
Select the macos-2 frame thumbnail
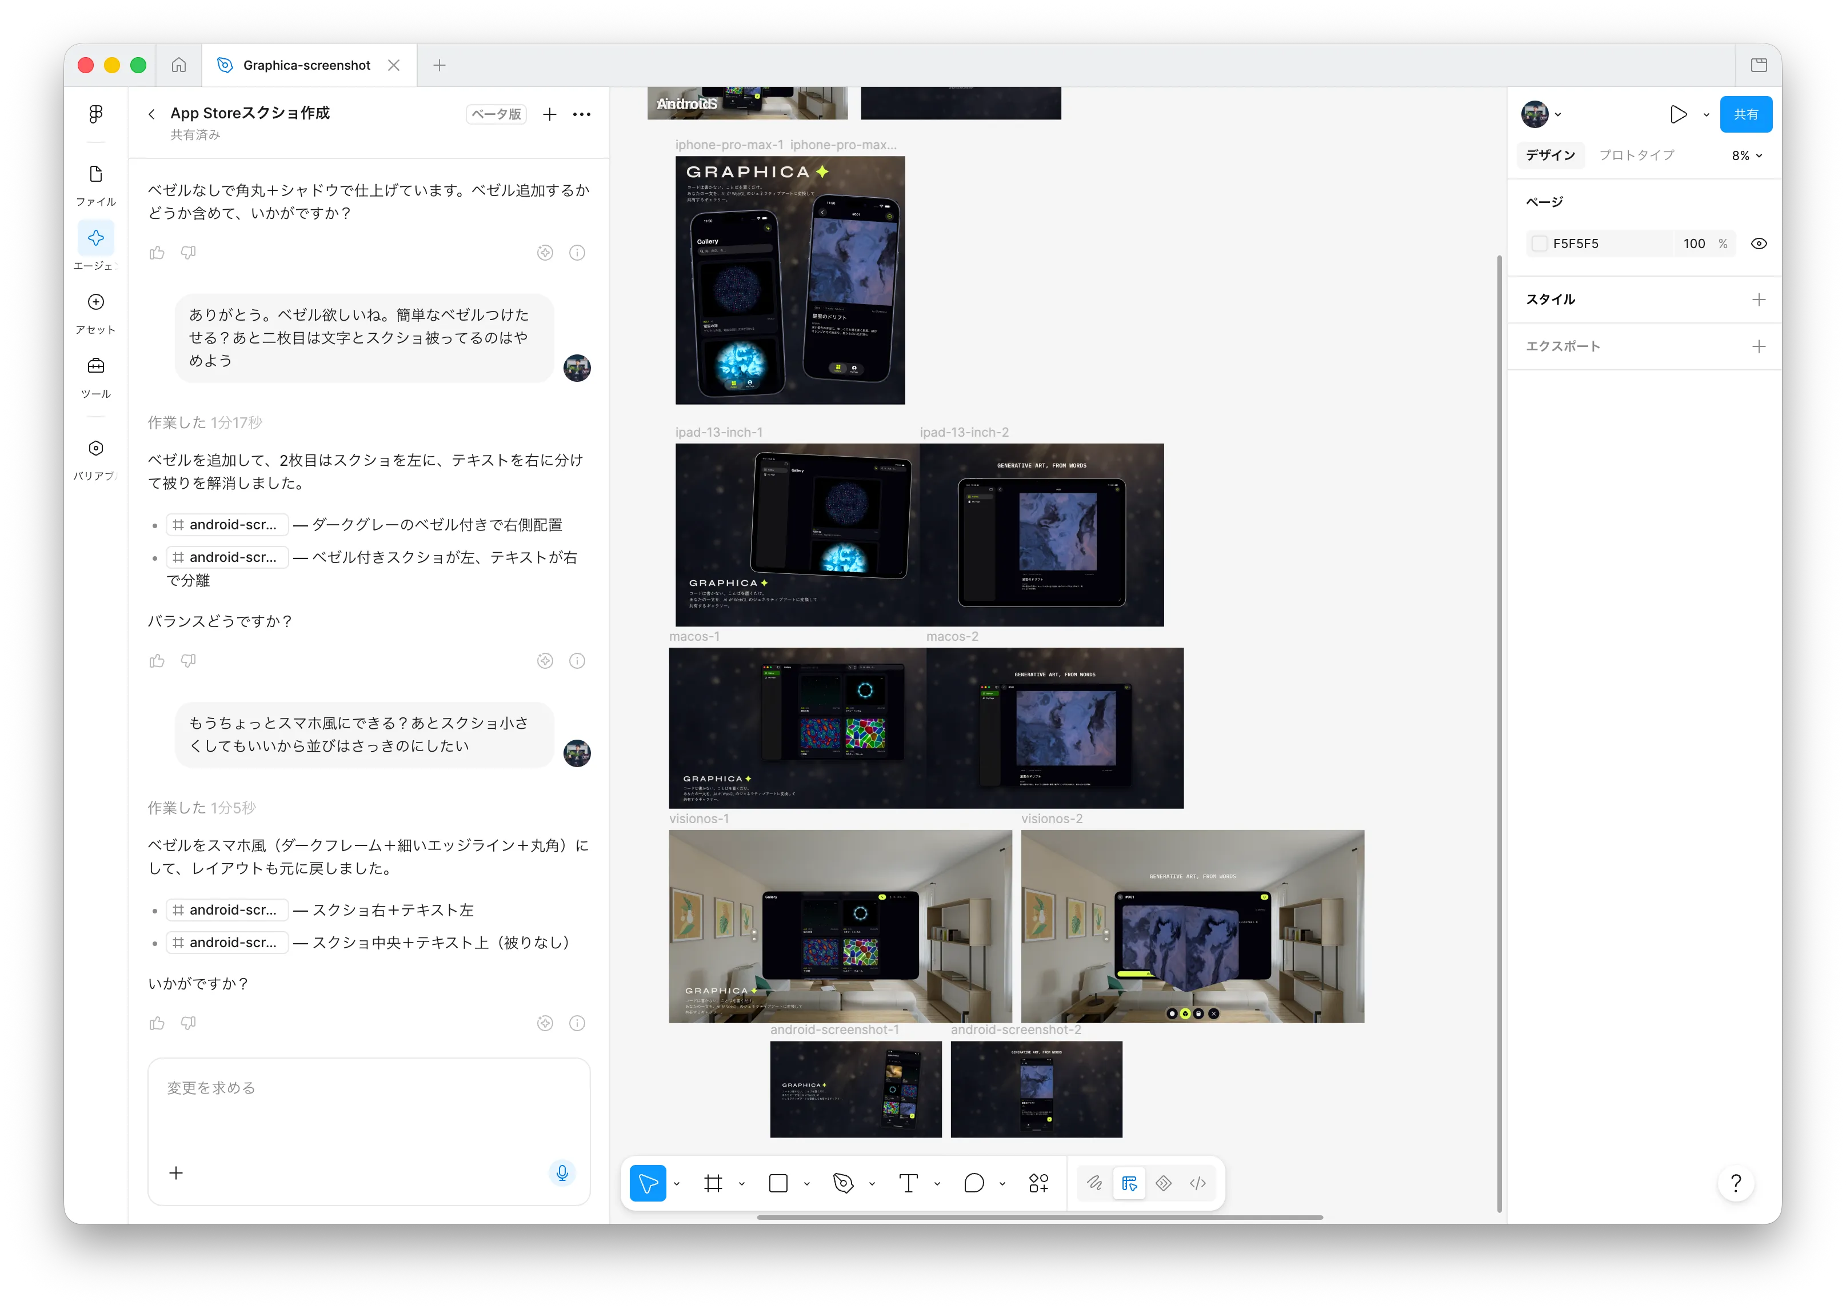pos(1055,728)
